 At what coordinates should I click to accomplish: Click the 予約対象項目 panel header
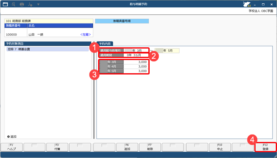pyautogui.click(x=48, y=44)
